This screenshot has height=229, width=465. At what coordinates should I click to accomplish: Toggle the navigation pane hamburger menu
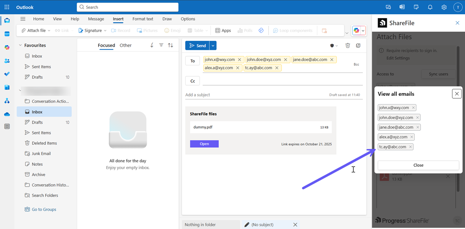pos(23,19)
